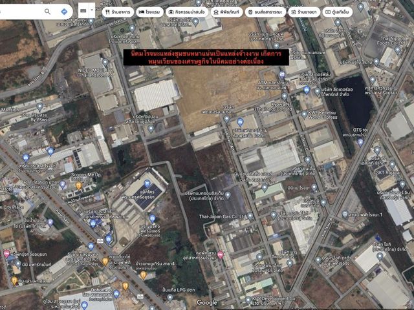
Task: Select the สถานีไฟฟ้าโรจนะ.1 building pin
Action: click(x=345, y=214)
